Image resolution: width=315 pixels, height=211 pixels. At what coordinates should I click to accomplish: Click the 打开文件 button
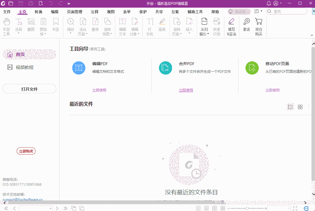click(29, 88)
